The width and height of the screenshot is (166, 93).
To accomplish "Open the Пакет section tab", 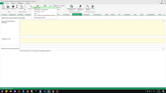I will (x=160, y=14).
